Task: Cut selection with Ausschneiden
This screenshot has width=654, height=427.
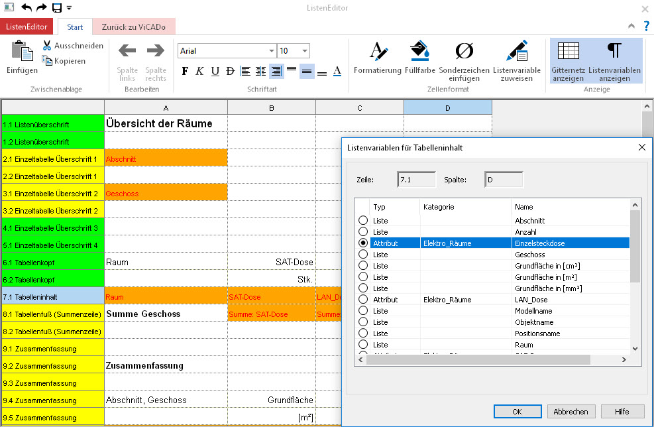Action: click(73, 46)
